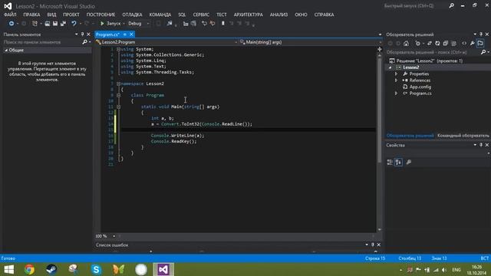Pin the Program.cs tab

124,34
